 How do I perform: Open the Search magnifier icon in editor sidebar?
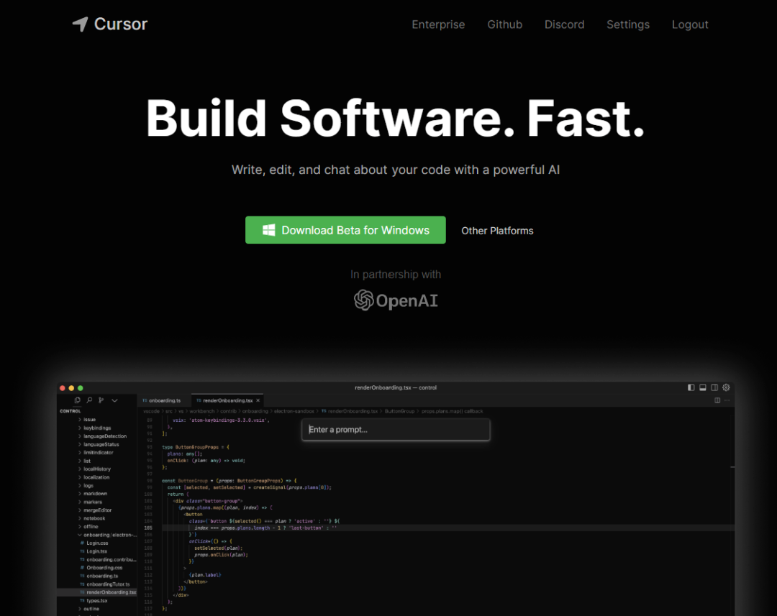pyautogui.click(x=89, y=400)
